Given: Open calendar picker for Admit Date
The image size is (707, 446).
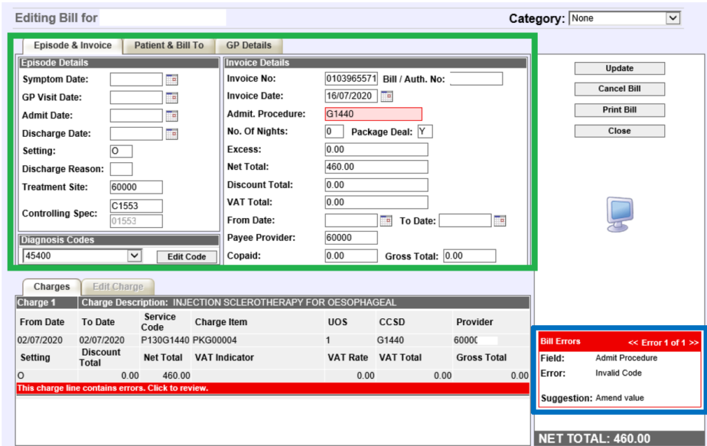Looking at the screenshot, I should 172,116.
